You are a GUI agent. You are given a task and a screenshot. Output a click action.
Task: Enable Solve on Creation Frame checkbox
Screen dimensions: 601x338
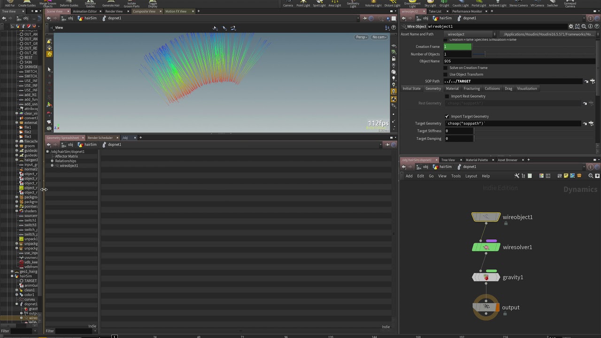[x=446, y=68]
